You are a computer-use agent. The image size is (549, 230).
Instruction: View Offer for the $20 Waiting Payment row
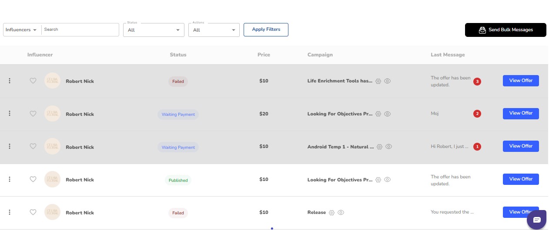click(x=521, y=113)
